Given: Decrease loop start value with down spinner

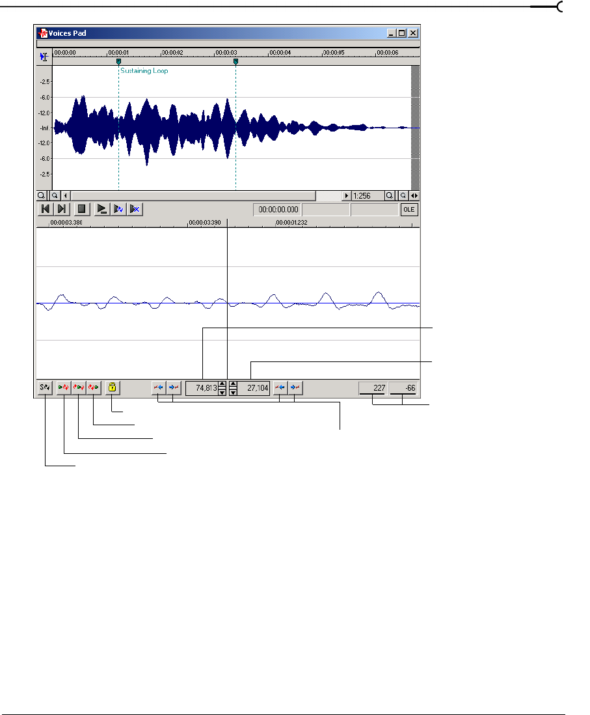Looking at the screenshot, I should [234, 392].
